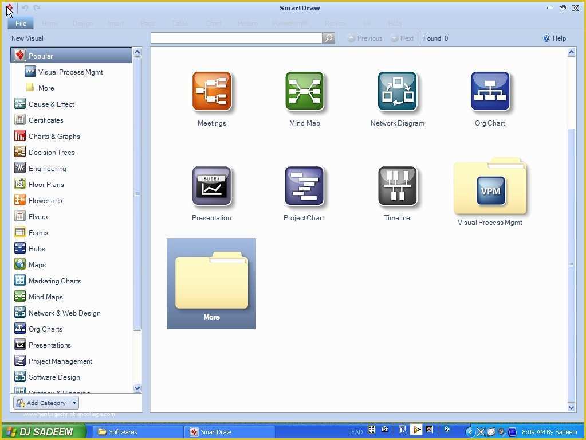Open the Timeline template icon

(x=397, y=186)
